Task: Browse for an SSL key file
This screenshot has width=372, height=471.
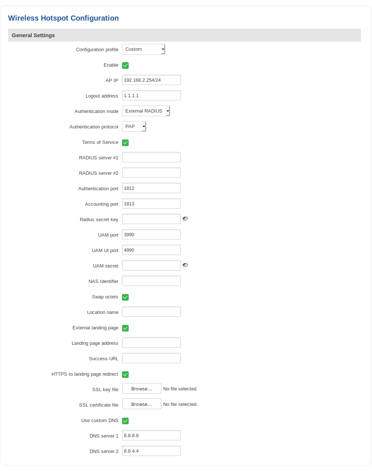Action: [x=142, y=388]
